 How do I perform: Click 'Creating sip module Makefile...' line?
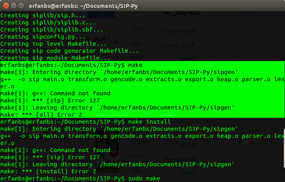pyautogui.click(x=55, y=58)
